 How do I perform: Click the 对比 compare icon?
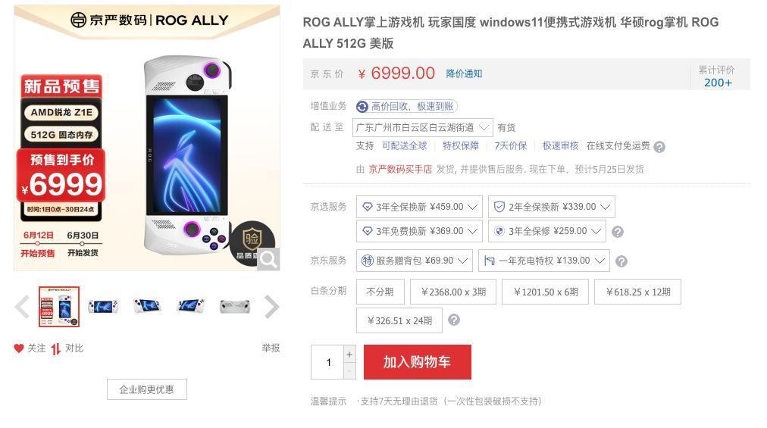[56, 348]
